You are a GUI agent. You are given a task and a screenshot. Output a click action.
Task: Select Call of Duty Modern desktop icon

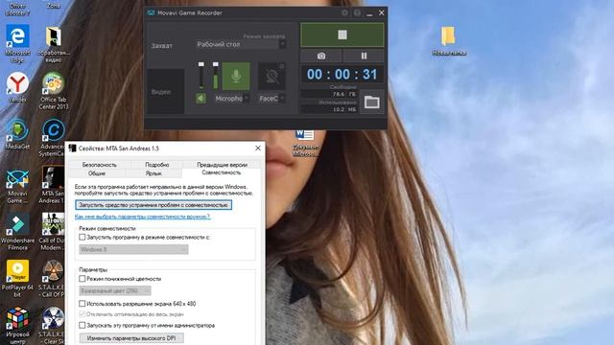pyautogui.click(x=52, y=232)
